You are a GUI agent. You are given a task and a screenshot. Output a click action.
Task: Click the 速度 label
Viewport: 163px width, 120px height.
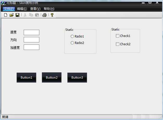pos(14,32)
